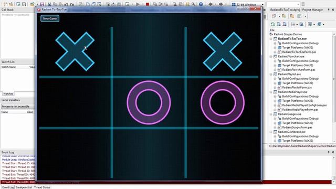Click the Back navigation arrow in toolbar
Viewport: 336px width, 189px height.
(x=211, y=4)
